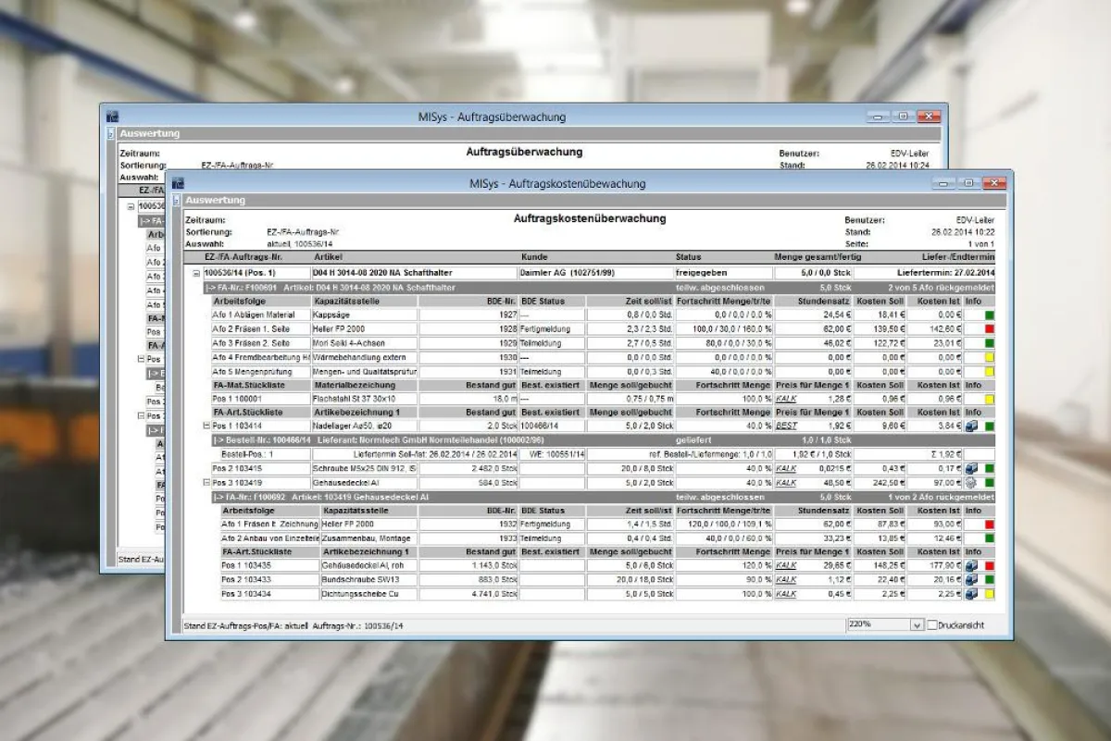This screenshot has height=741, width=1111.
Task: Click the Auswertung panel handle icon
Action: click(176, 200)
